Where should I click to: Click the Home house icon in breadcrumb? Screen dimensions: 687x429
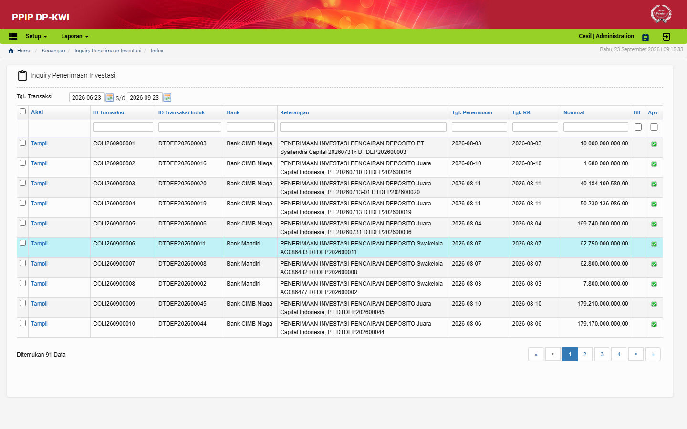(x=11, y=51)
